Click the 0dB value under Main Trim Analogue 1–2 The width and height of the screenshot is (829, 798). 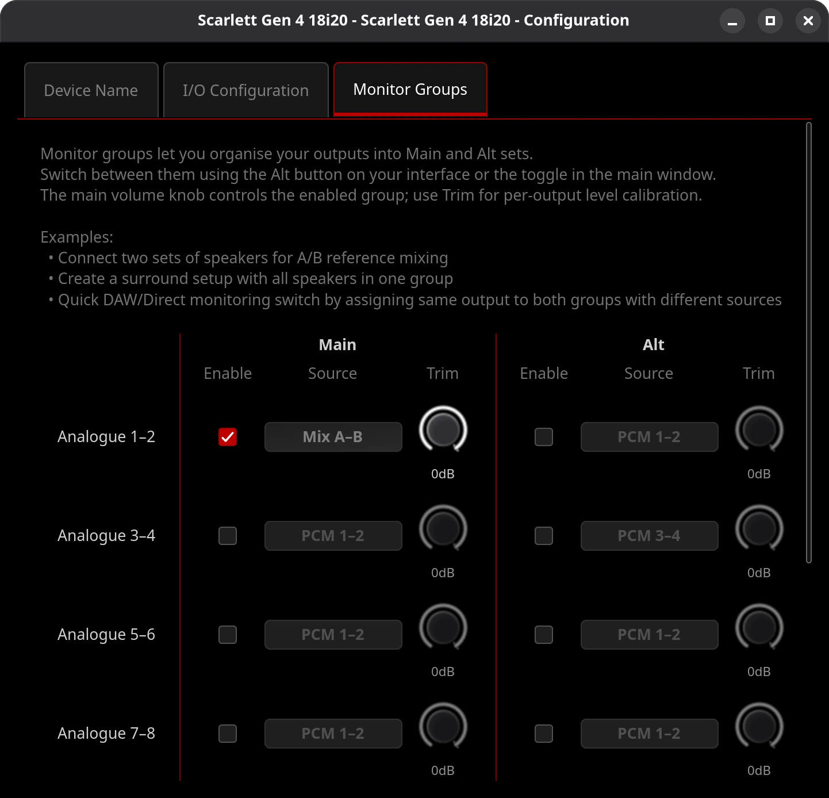tap(443, 474)
